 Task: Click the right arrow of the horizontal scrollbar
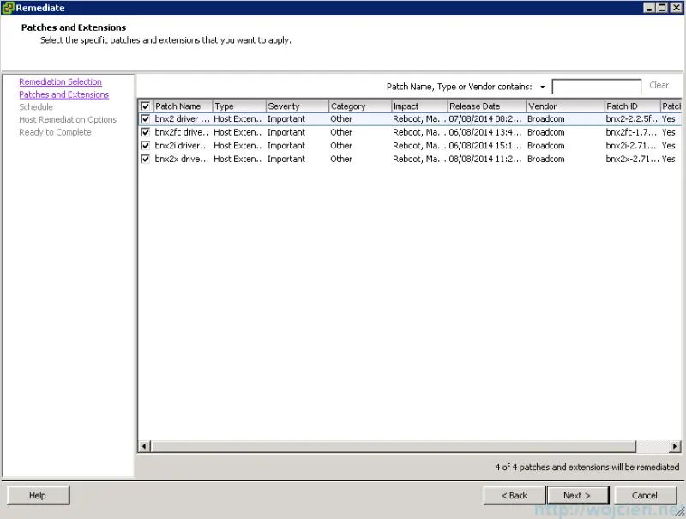674,447
